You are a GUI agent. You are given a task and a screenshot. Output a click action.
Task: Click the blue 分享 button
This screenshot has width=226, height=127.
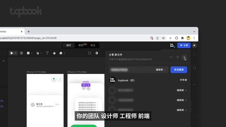point(184,46)
